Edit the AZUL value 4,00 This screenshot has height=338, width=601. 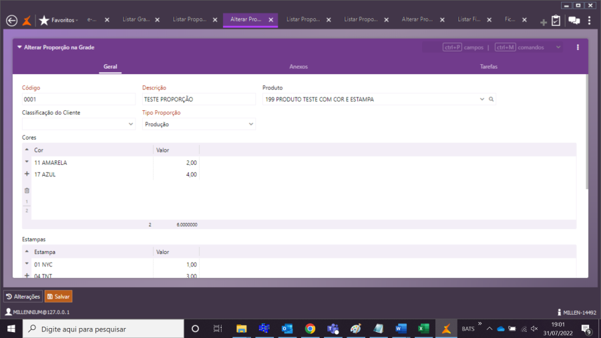point(176,174)
